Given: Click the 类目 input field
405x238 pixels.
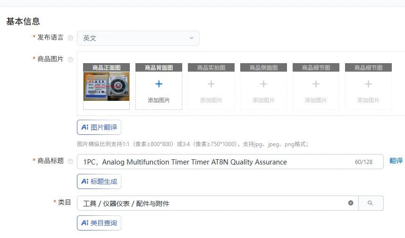Looking at the screenshot, I should 218,203.
